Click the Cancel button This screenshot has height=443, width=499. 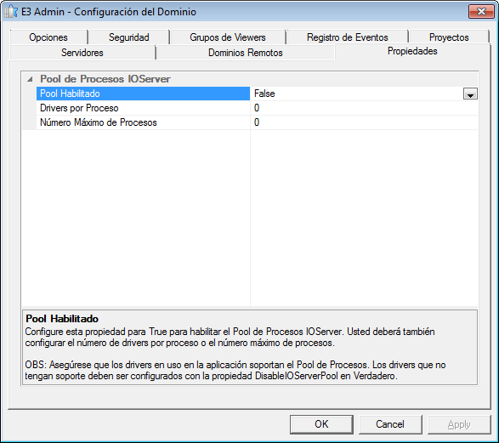(390, 424)
